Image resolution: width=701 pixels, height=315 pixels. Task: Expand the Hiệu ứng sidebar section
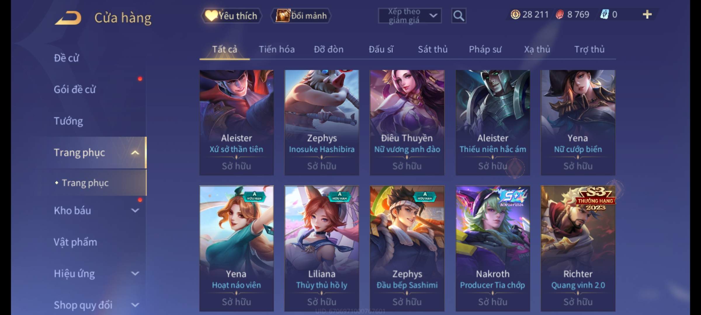[135, 273]
